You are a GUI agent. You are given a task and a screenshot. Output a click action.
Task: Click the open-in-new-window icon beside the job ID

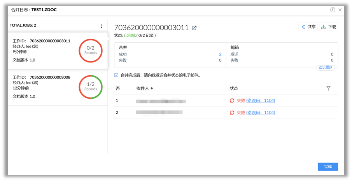[x=194, y=28]
